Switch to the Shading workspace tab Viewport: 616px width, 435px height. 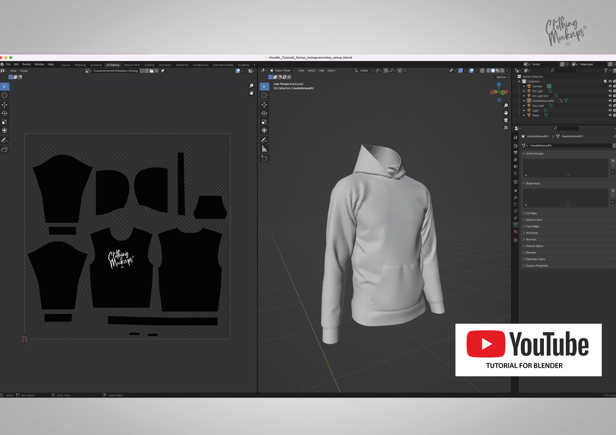click(x=149, y=65)
